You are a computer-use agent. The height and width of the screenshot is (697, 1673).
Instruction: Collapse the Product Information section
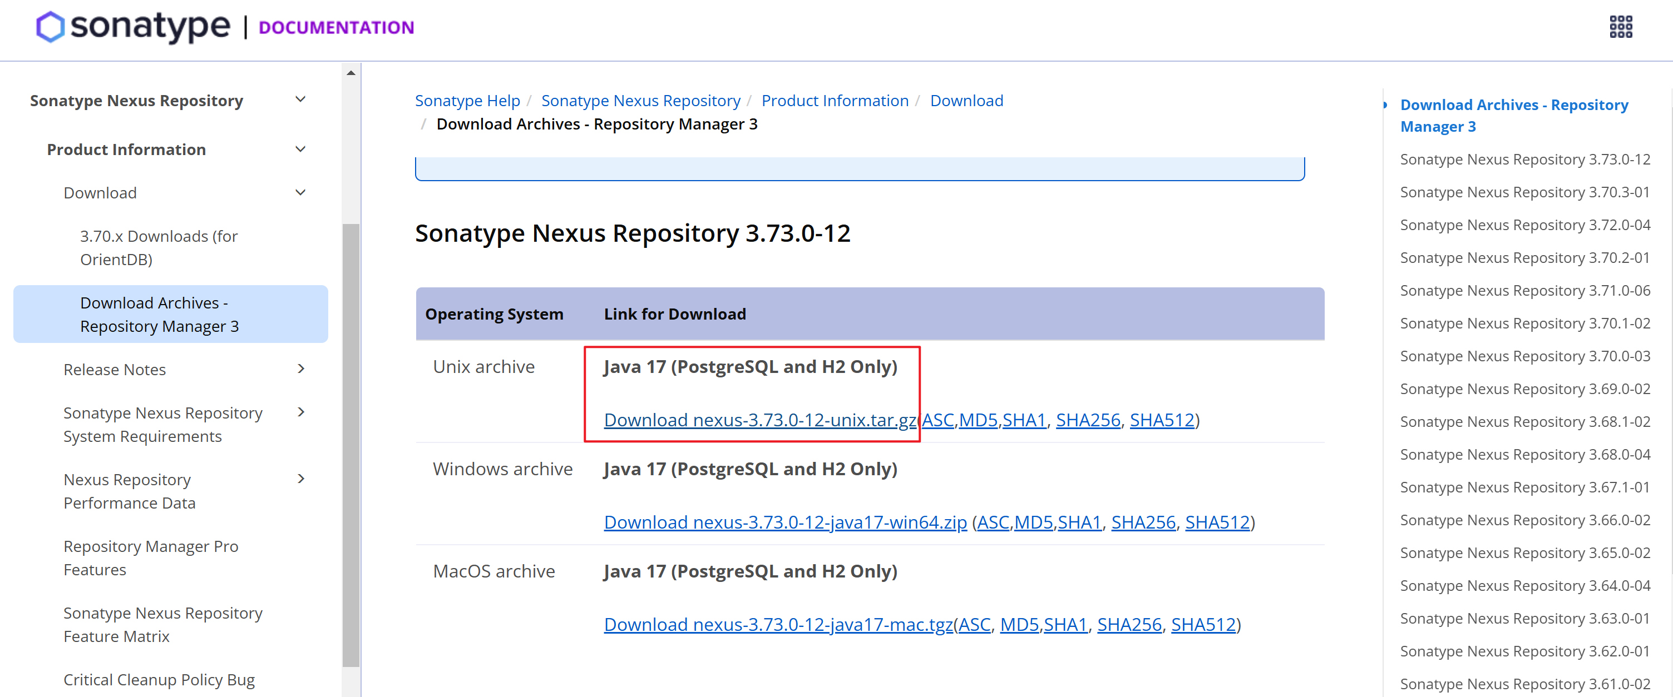click(x=300, y=150)
